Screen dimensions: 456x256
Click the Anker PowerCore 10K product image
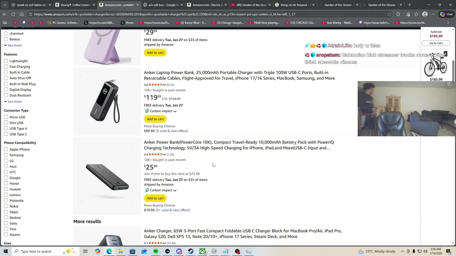click(x=107, y=177)
